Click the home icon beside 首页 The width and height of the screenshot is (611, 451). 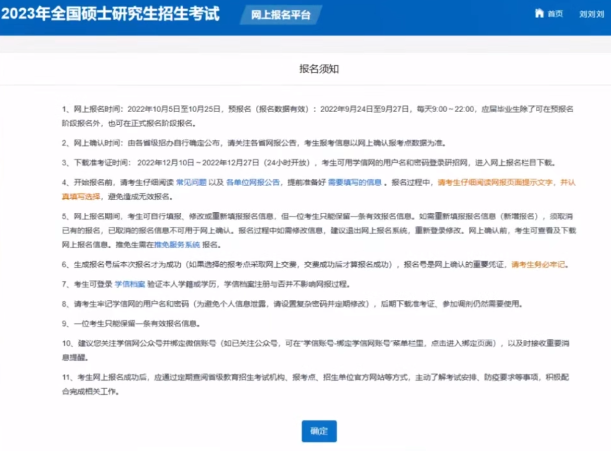540,14
